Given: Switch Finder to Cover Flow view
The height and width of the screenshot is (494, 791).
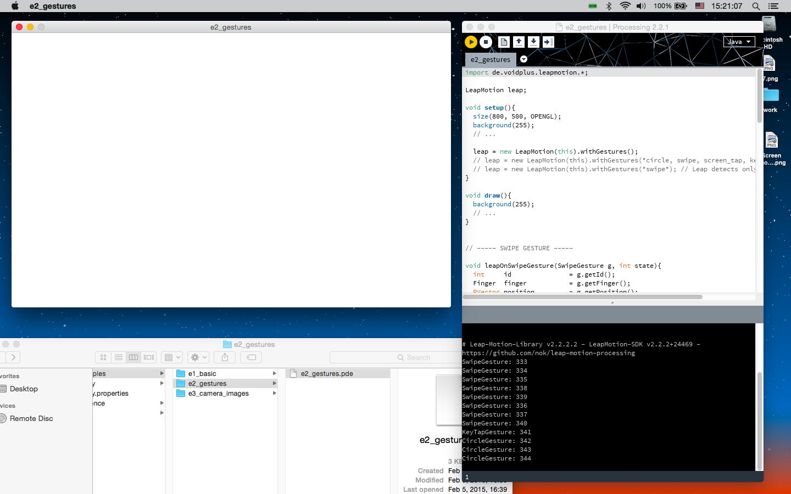Looking at the screenshot, I should pos(149,357).
